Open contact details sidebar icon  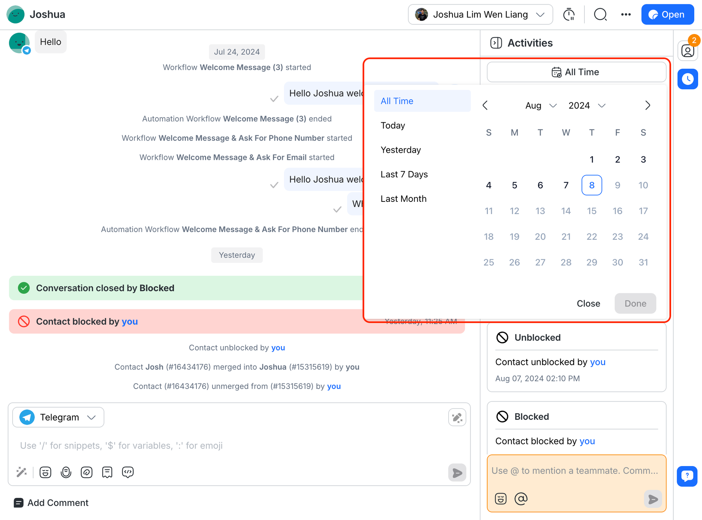(x=687, y=51)
